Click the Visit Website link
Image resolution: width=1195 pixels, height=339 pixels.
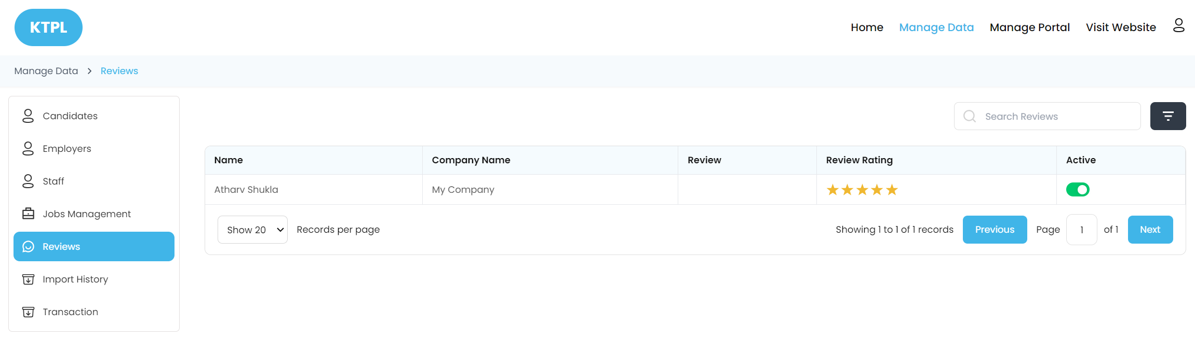point(1120,27)
